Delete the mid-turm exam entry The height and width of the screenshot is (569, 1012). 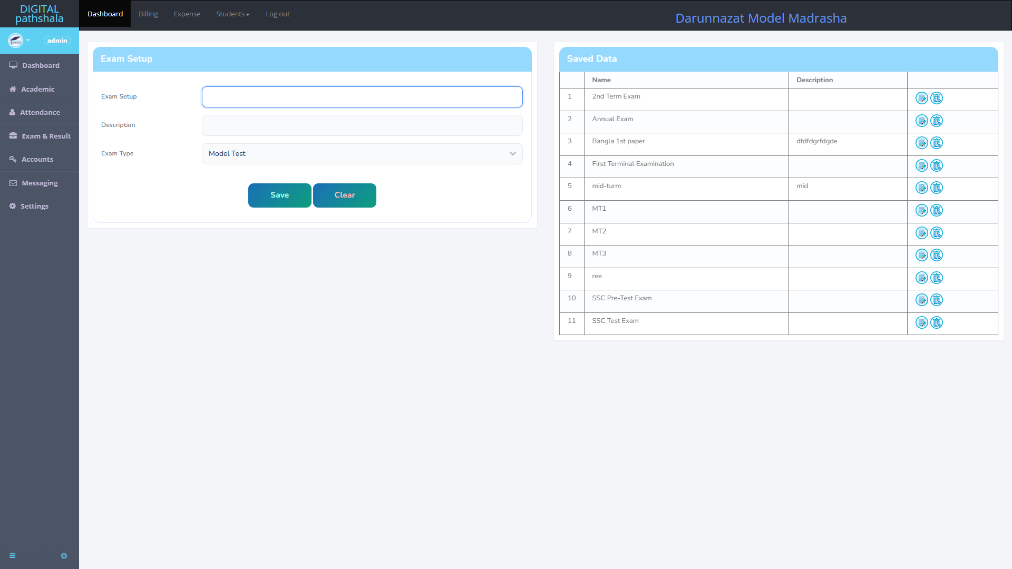pos(937,188)
